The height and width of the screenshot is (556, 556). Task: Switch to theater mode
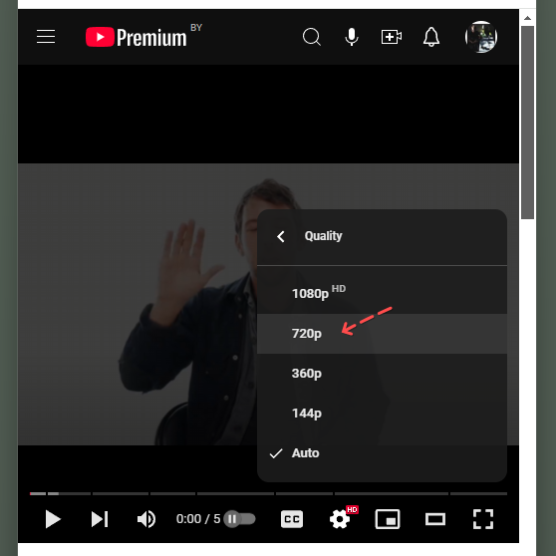coord(435,519)
